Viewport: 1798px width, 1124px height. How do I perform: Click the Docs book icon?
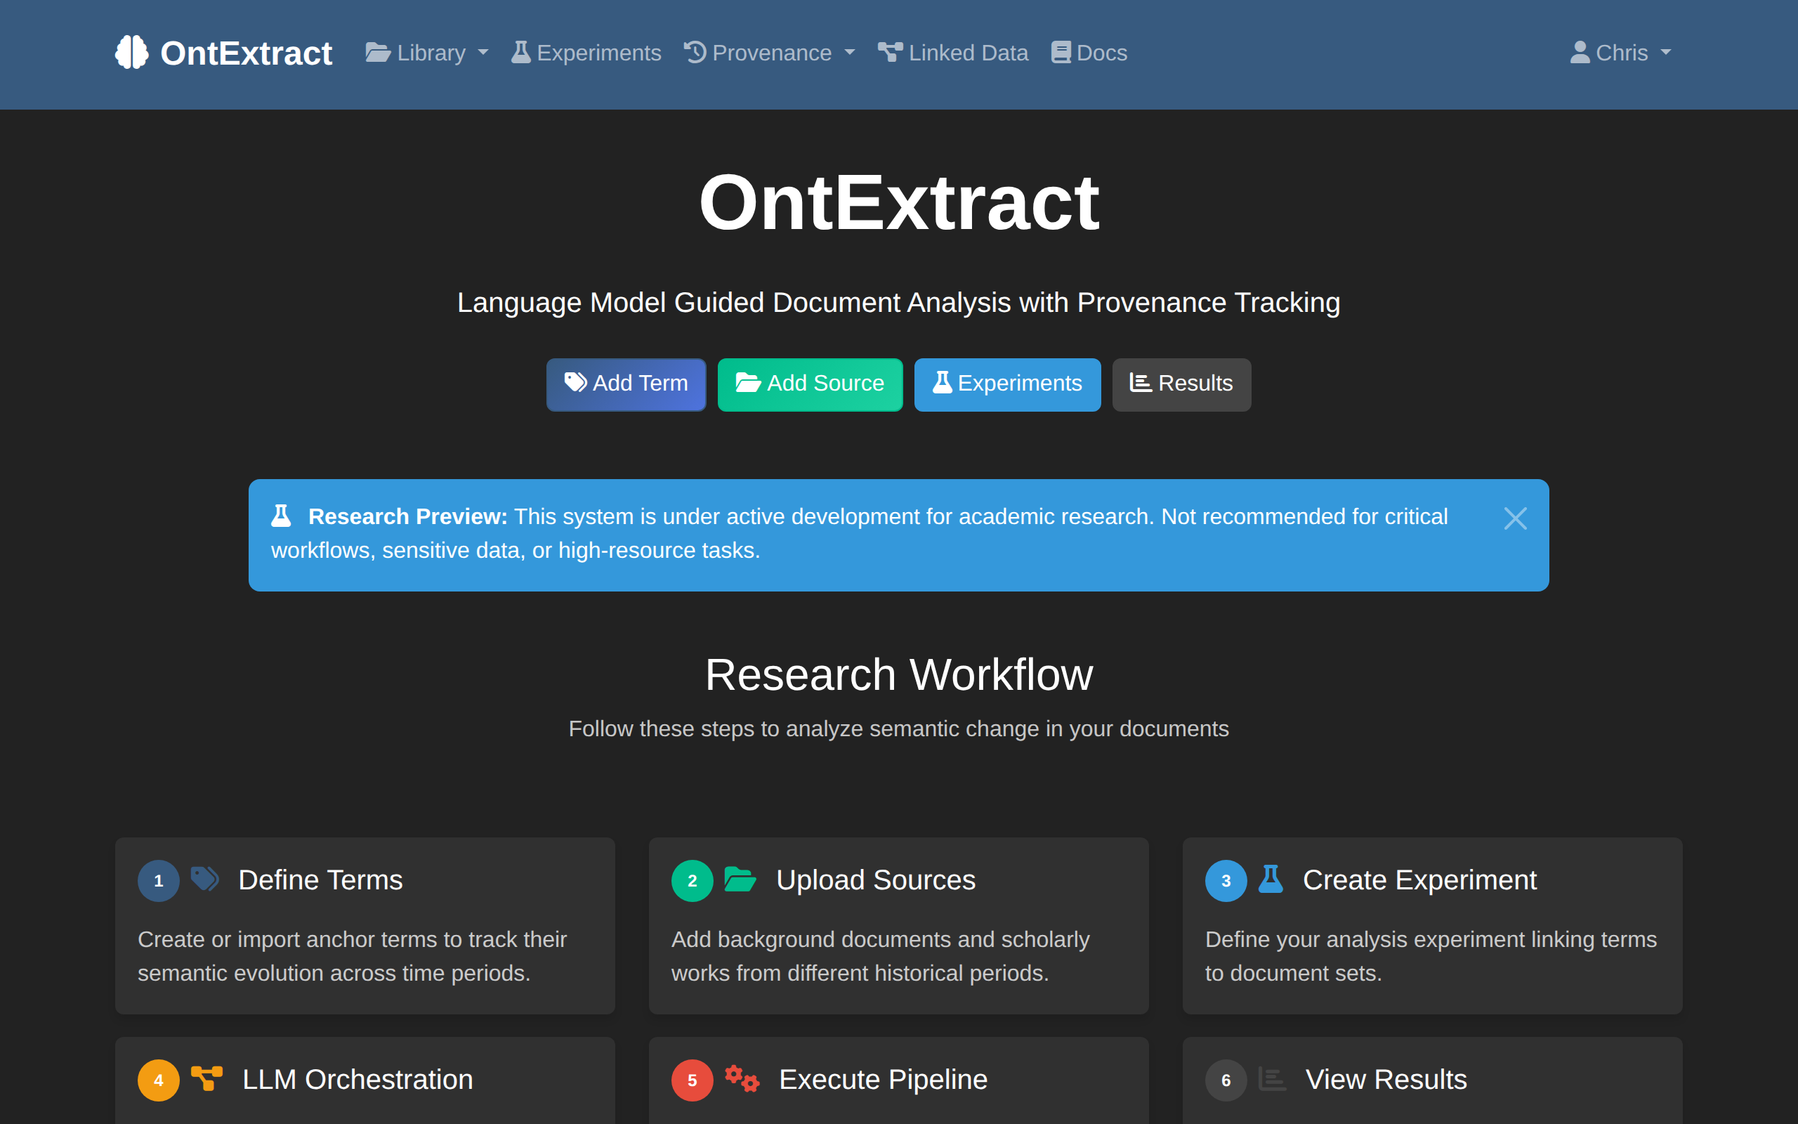click(1061, 52)
